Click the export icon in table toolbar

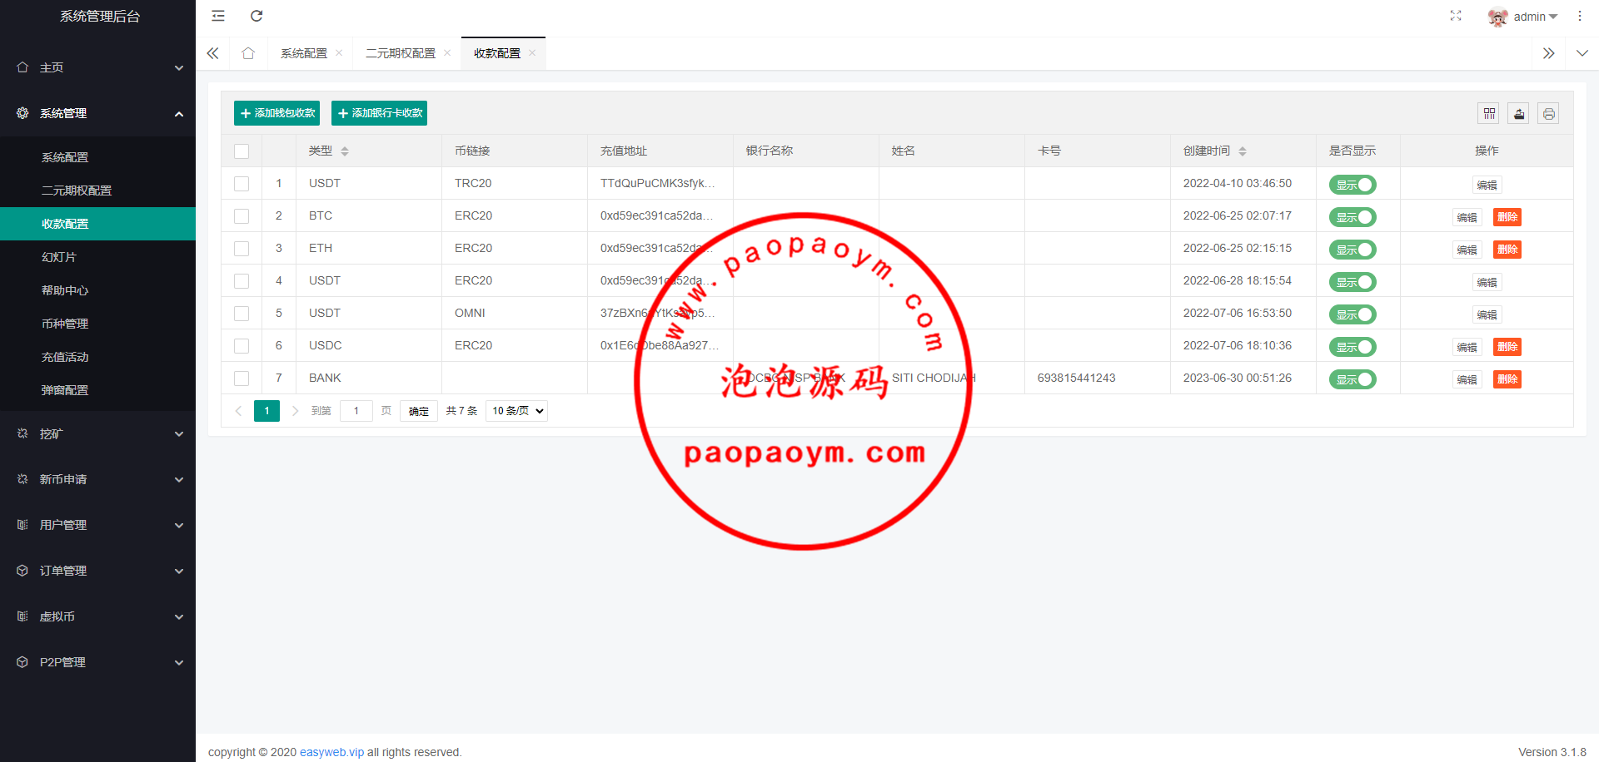click(1519, 114)
